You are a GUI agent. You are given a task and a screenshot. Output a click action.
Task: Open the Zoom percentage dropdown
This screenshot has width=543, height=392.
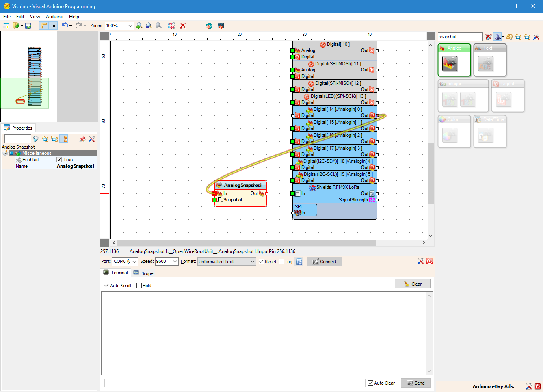tap(130, 26)
